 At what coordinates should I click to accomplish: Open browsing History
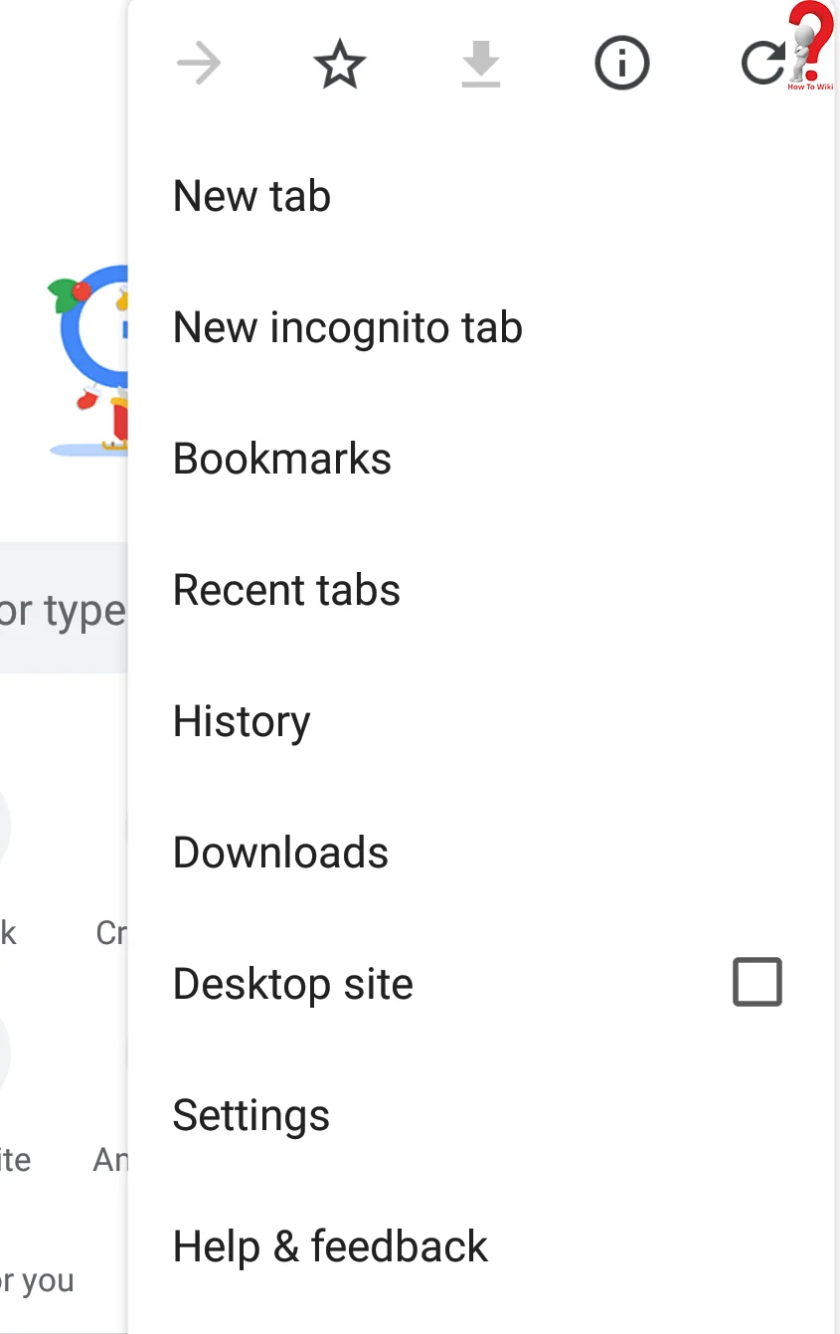[x=242, y=721]
